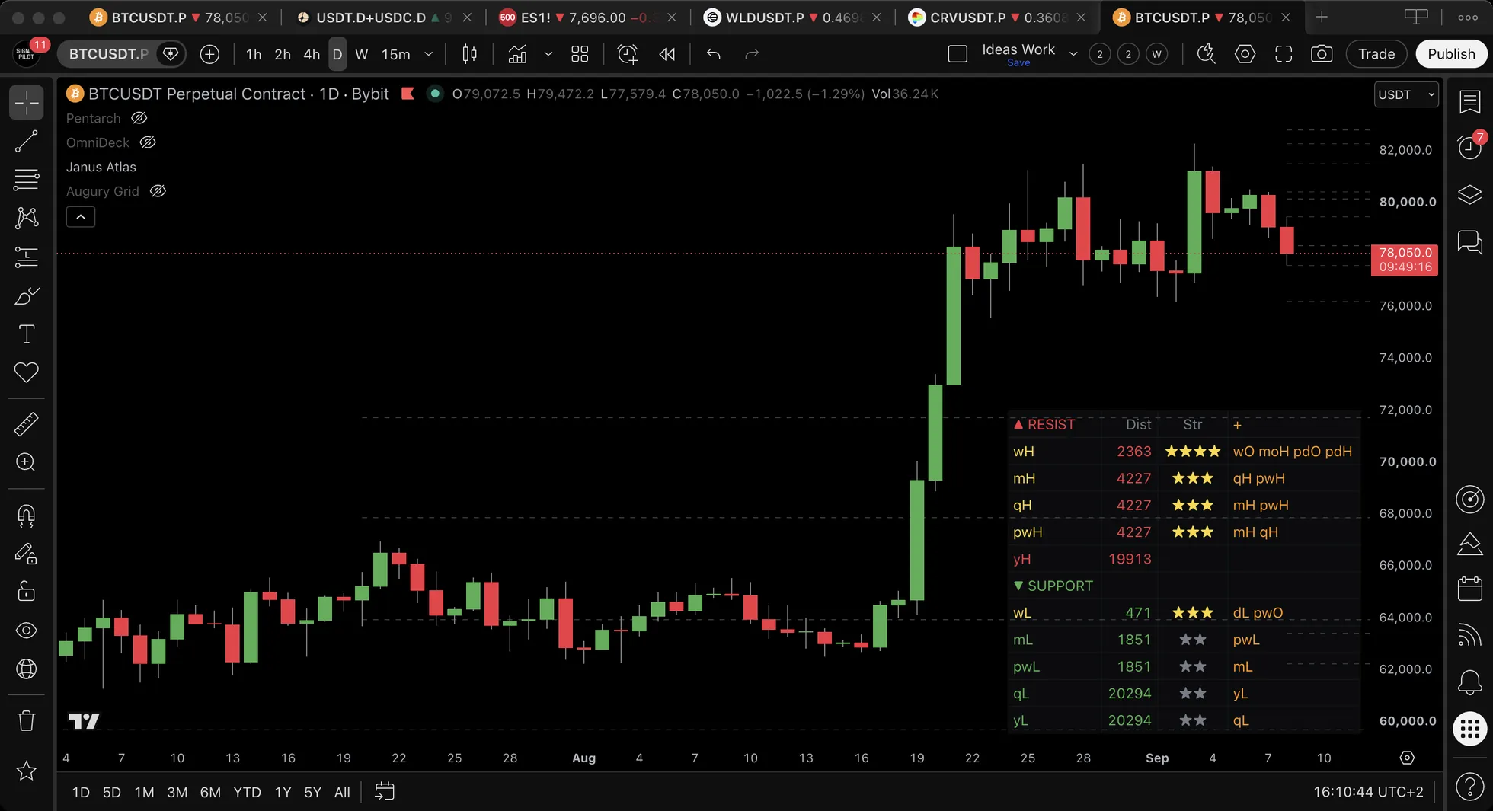Set range to 3M
Image resolution: width=1493 pixels, height=811 pixels.
coord(177,792)
